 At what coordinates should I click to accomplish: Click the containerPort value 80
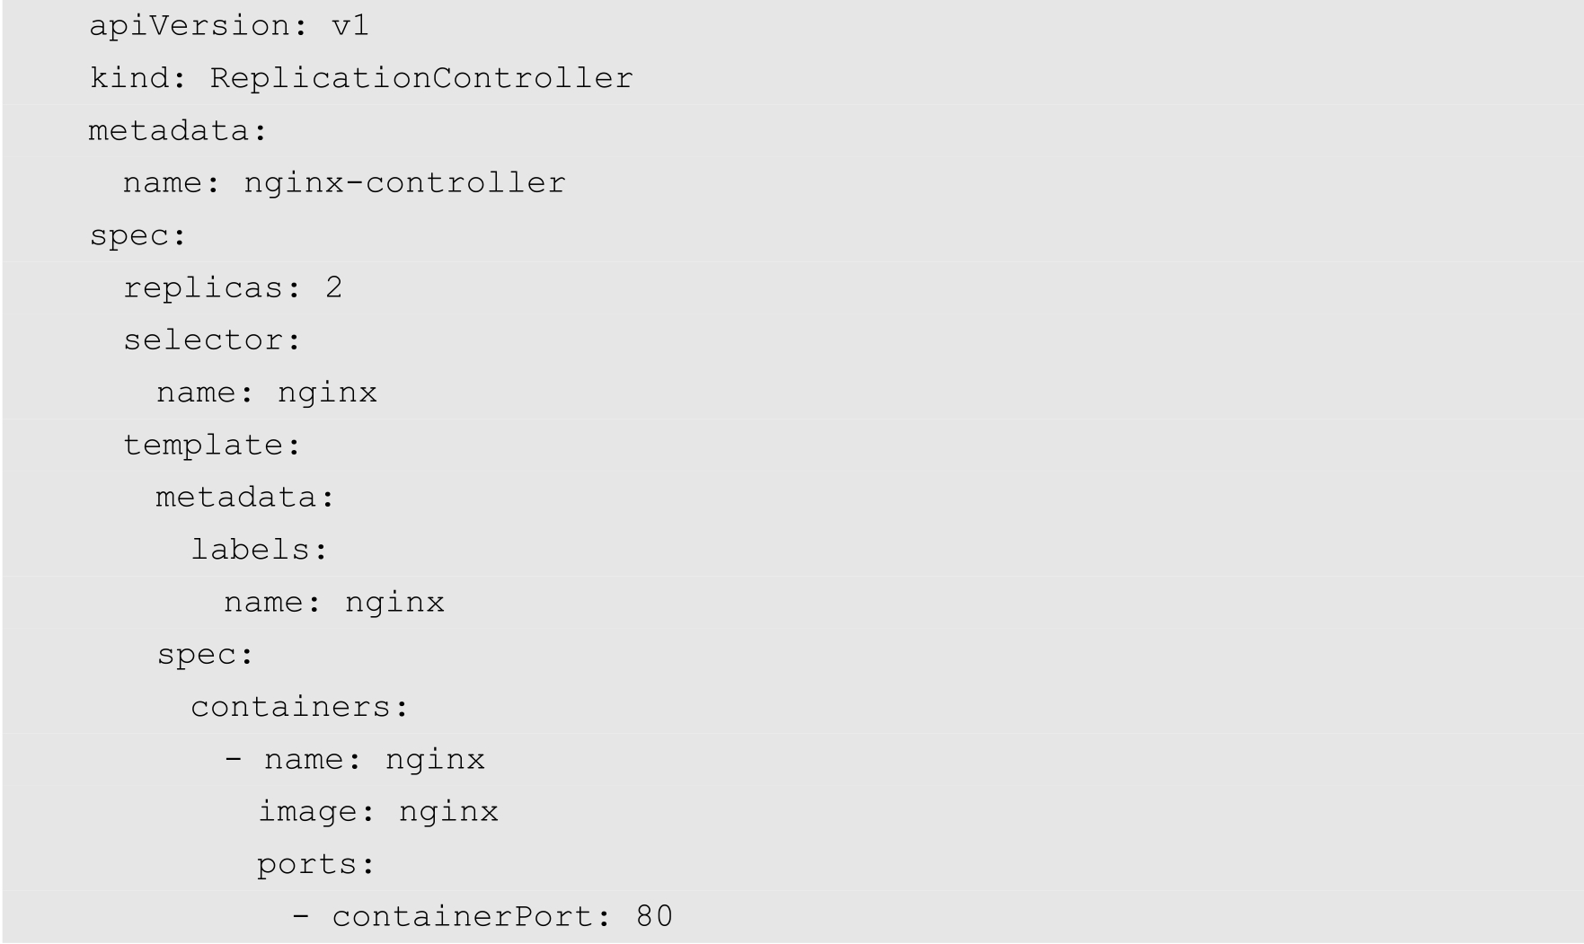[654, 917]
